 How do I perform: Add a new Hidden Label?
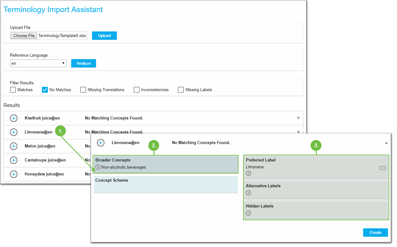248,213
